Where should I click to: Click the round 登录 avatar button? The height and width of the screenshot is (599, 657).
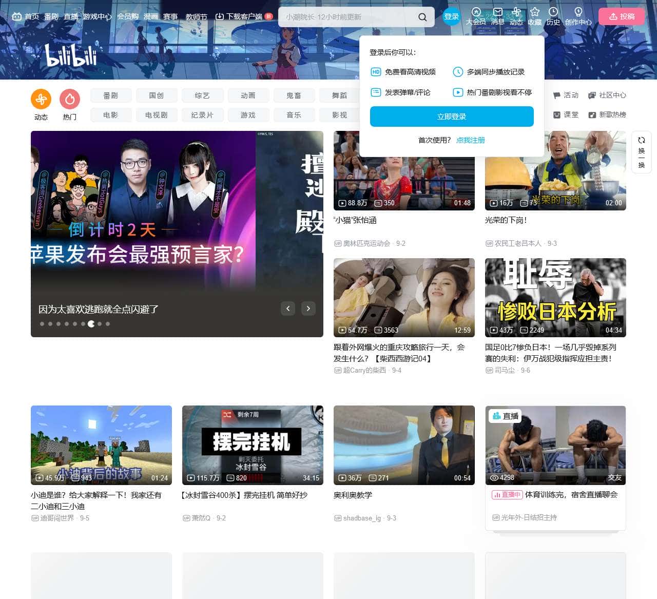(x=452, y=16)
